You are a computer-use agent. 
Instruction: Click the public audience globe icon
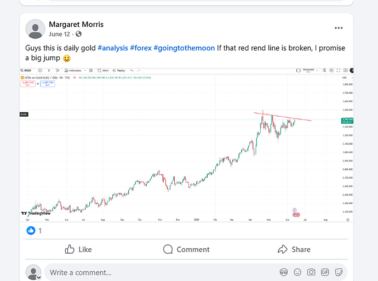tap(78, 34)
